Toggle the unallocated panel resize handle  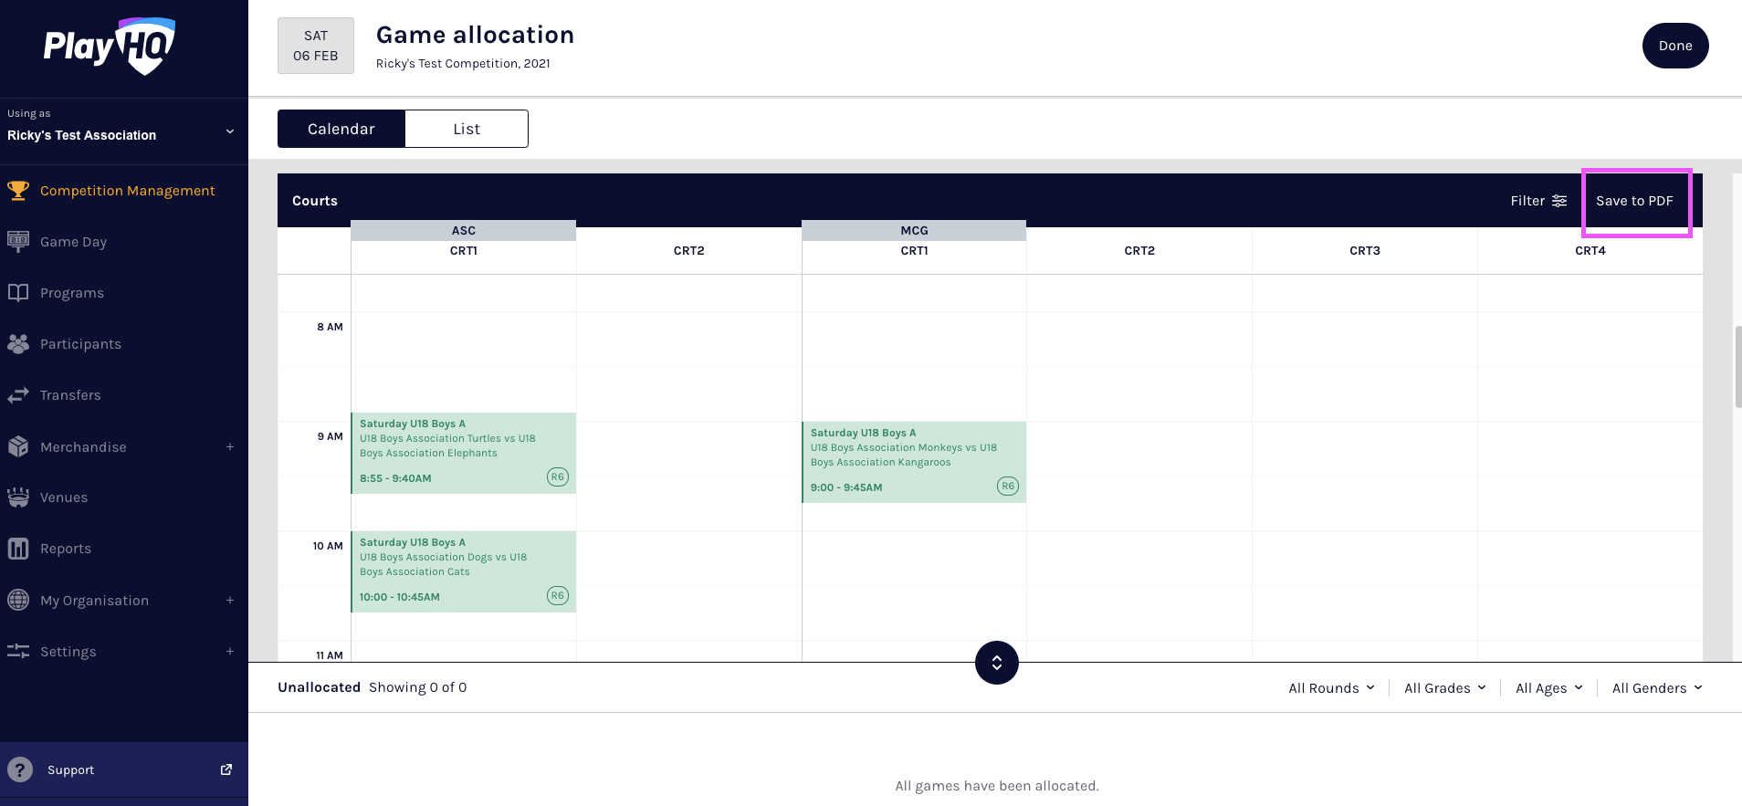996,663
